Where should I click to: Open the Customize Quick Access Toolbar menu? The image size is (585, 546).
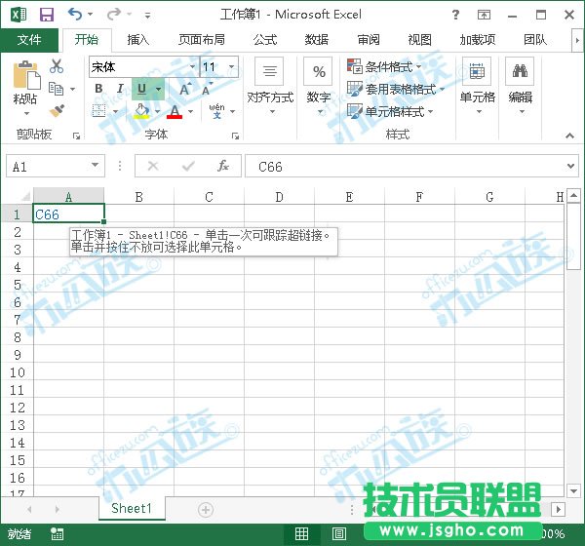coord(148,16)
